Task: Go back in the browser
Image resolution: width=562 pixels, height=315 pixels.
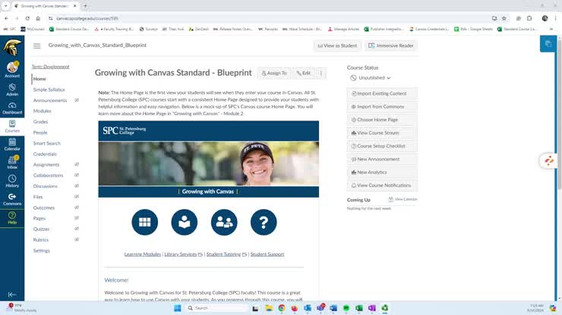Action: coord(6,18)
